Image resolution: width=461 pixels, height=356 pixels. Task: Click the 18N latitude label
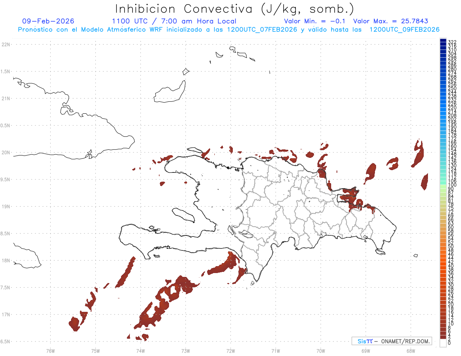tap(6, 260)
